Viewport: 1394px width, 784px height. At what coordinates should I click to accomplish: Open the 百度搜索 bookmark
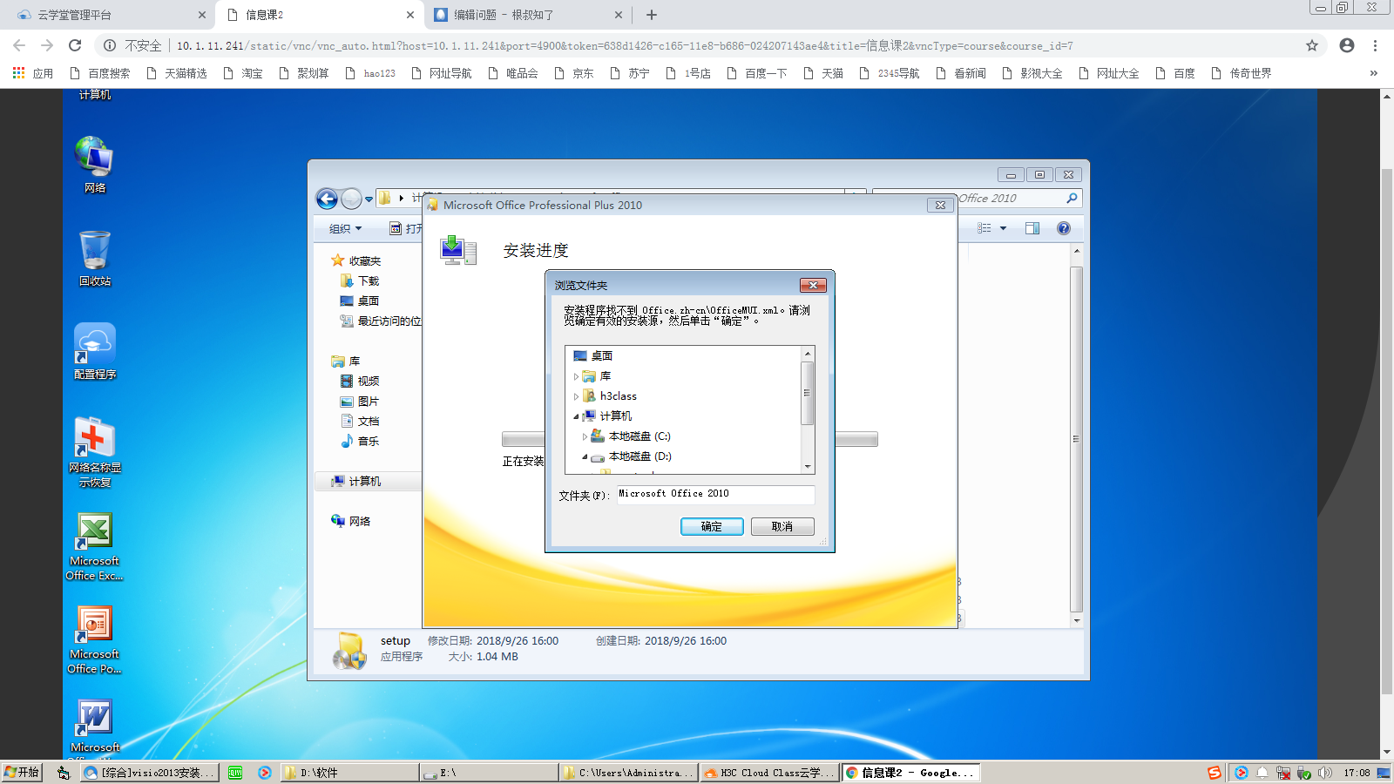pos(99,73)
